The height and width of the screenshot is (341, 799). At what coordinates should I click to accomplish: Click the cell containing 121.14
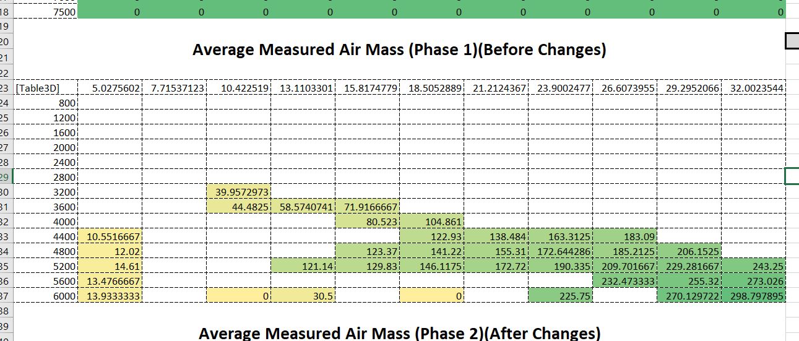[303, 267]
